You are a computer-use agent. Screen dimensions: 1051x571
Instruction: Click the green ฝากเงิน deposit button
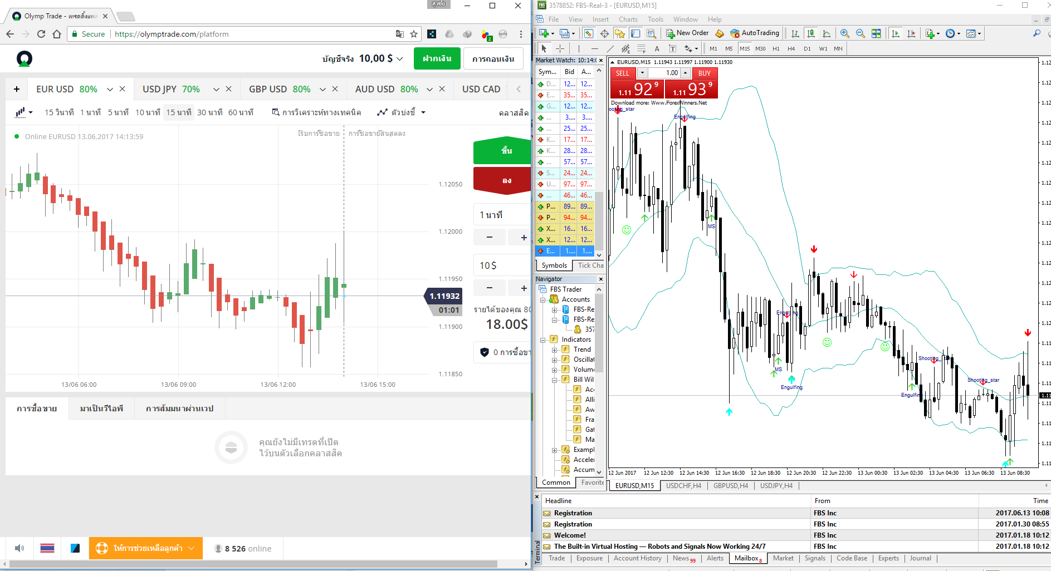coord(437,58)
